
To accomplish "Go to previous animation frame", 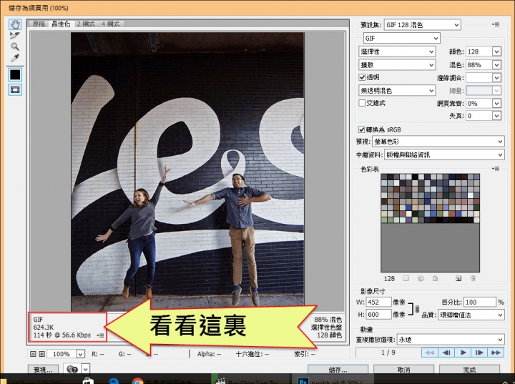I will click(446, 353).
